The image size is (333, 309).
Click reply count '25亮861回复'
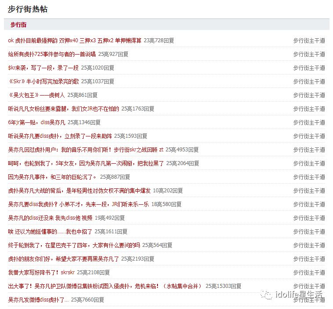[82, 95]
